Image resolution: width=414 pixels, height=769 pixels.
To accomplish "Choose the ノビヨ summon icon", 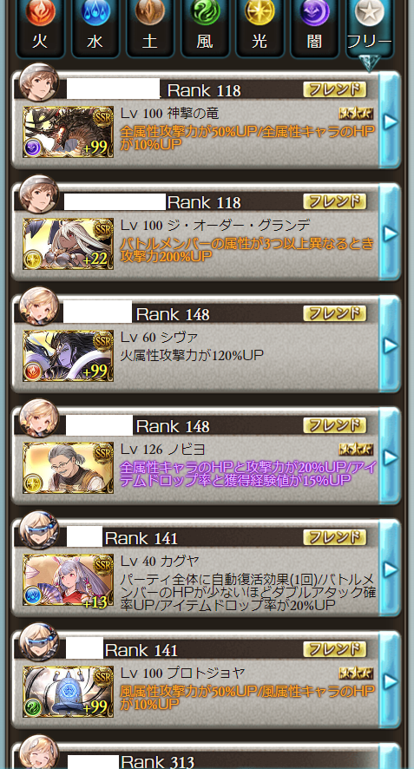I will tap(69, 467).
